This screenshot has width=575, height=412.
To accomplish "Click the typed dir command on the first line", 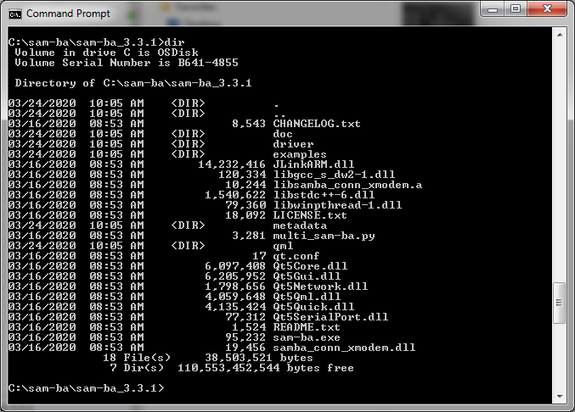I will pos(172,42).
